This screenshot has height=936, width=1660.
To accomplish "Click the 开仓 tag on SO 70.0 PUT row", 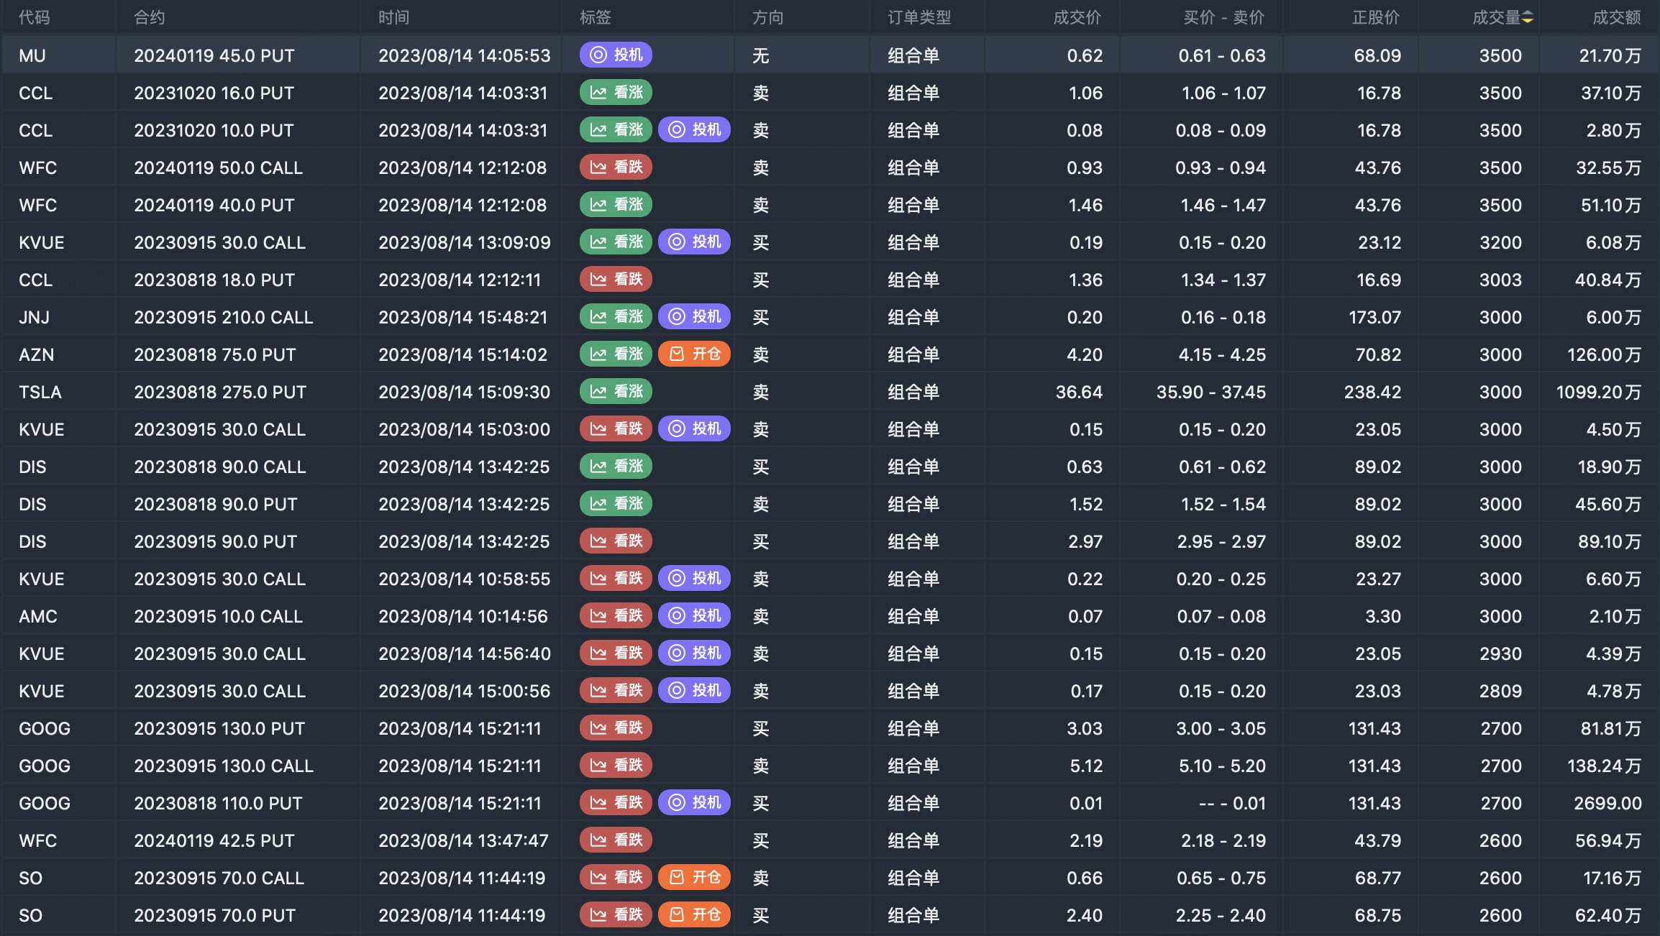I will [694, 914].
